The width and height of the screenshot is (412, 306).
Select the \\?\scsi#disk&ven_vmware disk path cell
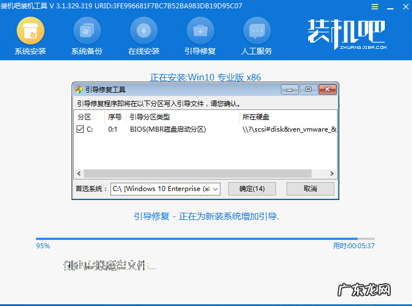click(289, 129)
